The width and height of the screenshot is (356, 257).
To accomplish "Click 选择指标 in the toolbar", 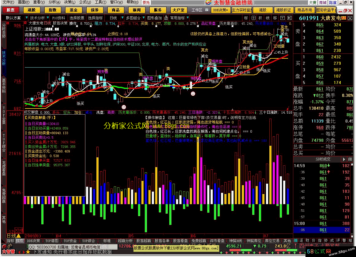I will pyautogui.click(x=95, y=18).
